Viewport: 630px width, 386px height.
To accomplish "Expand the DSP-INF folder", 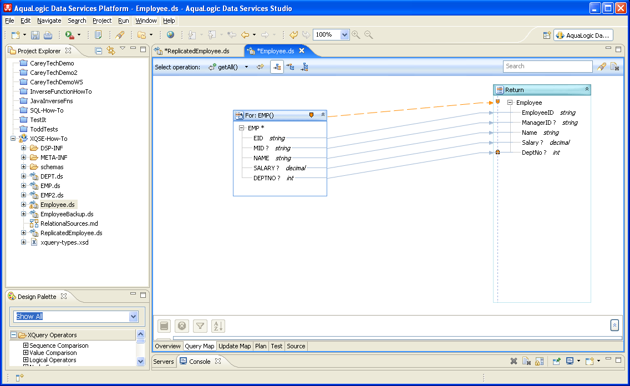I will tap(23, 148).
